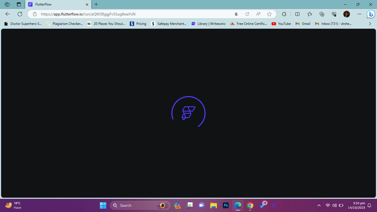
Task: Open the Extensions puzzle icon
Action: pyautogui.click(x=284, y=14)
